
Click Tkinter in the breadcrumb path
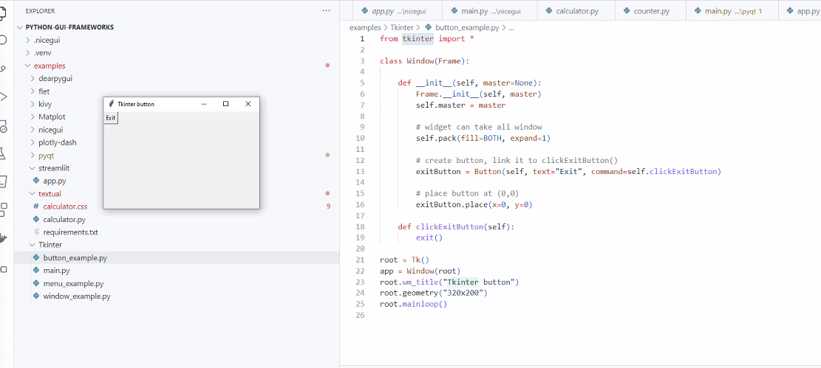click(x=401, y=28)
